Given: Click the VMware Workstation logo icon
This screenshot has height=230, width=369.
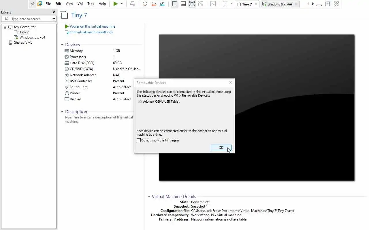Looking at the screenshot, I should pyautogui.click(x=40, y=4).
